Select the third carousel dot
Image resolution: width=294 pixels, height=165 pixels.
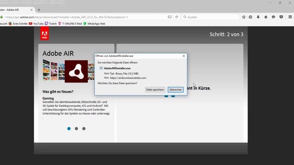84,128
